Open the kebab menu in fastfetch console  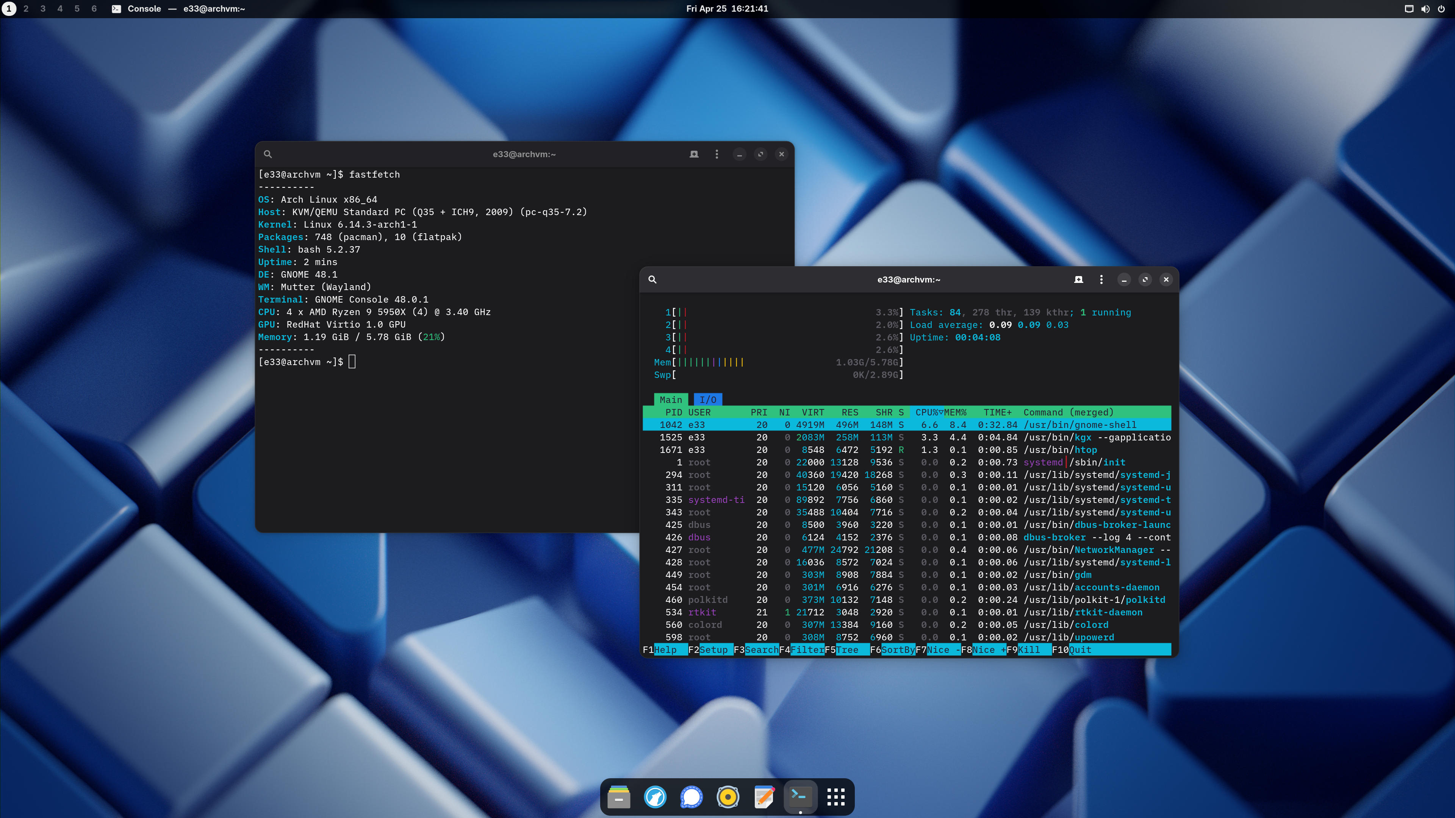pyautogui.click(x=717, y=154)
